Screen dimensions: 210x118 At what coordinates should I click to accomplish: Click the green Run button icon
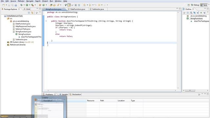(x=27, y=5)
